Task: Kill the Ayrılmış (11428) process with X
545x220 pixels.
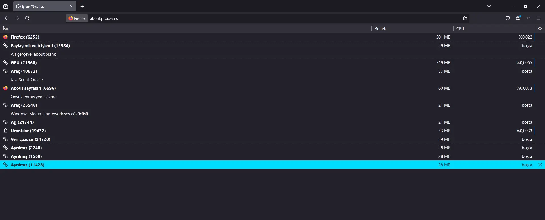Action: pyautogui.click(x=540, y=165)
